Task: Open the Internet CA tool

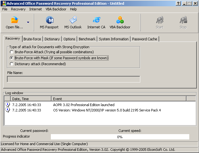Action: (96, 22)
